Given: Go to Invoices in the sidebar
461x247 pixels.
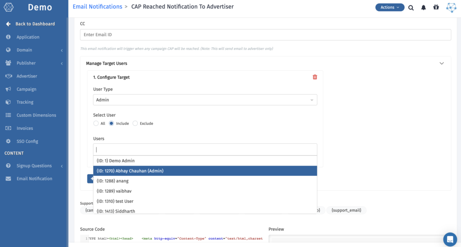Looking at the screenshot, I should (x=25, y=128).
